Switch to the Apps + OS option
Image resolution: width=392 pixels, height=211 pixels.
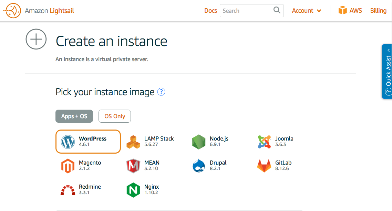tap(74, 116)
